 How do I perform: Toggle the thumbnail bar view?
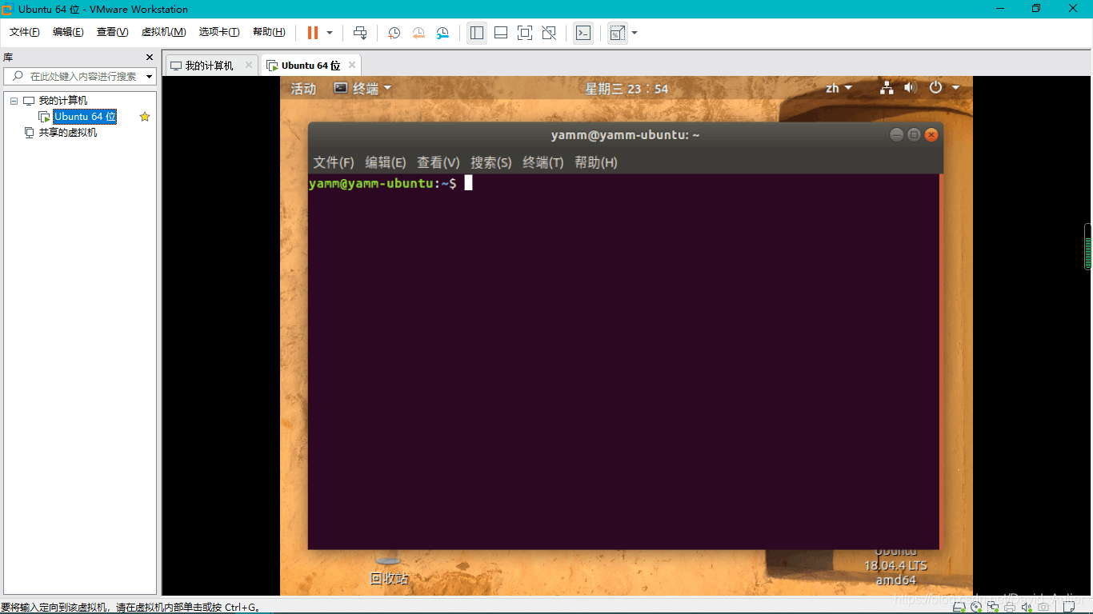tap(501, 33)
